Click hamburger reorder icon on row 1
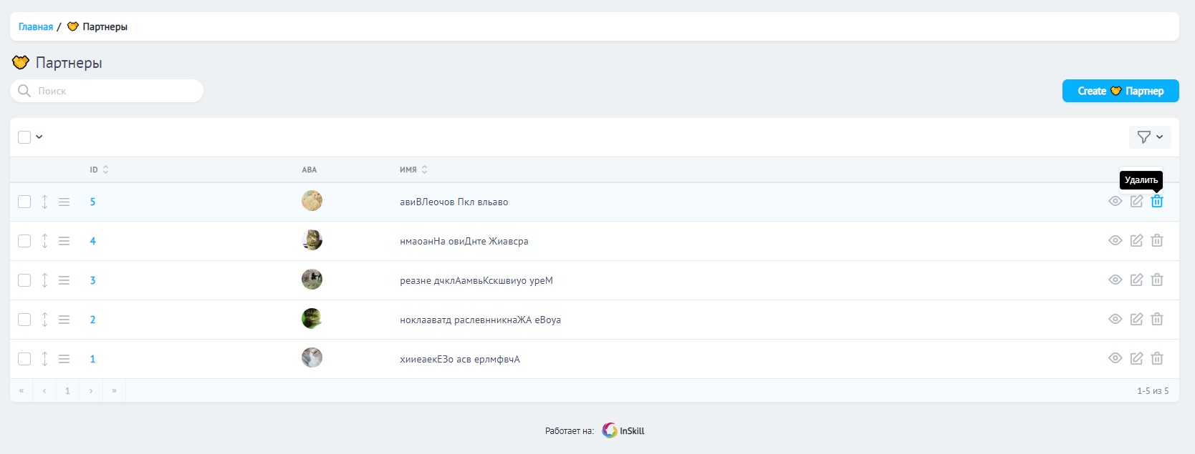This screenshot has width=1195, height=454. 64,359
